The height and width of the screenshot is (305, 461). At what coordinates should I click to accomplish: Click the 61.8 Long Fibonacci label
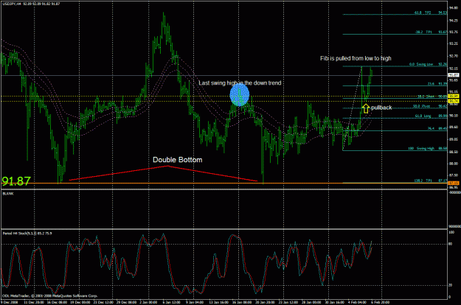click(431, 116)
